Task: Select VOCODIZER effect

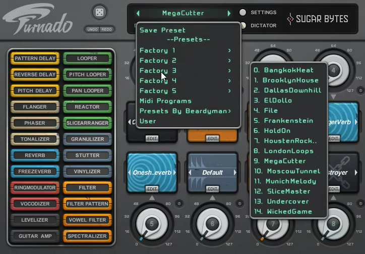Action: pyautogui.click(x=35, y=204)
